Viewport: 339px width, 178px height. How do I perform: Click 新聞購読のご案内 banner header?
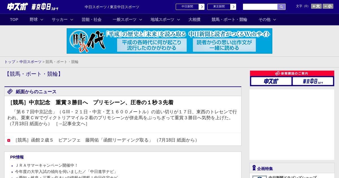292,73
